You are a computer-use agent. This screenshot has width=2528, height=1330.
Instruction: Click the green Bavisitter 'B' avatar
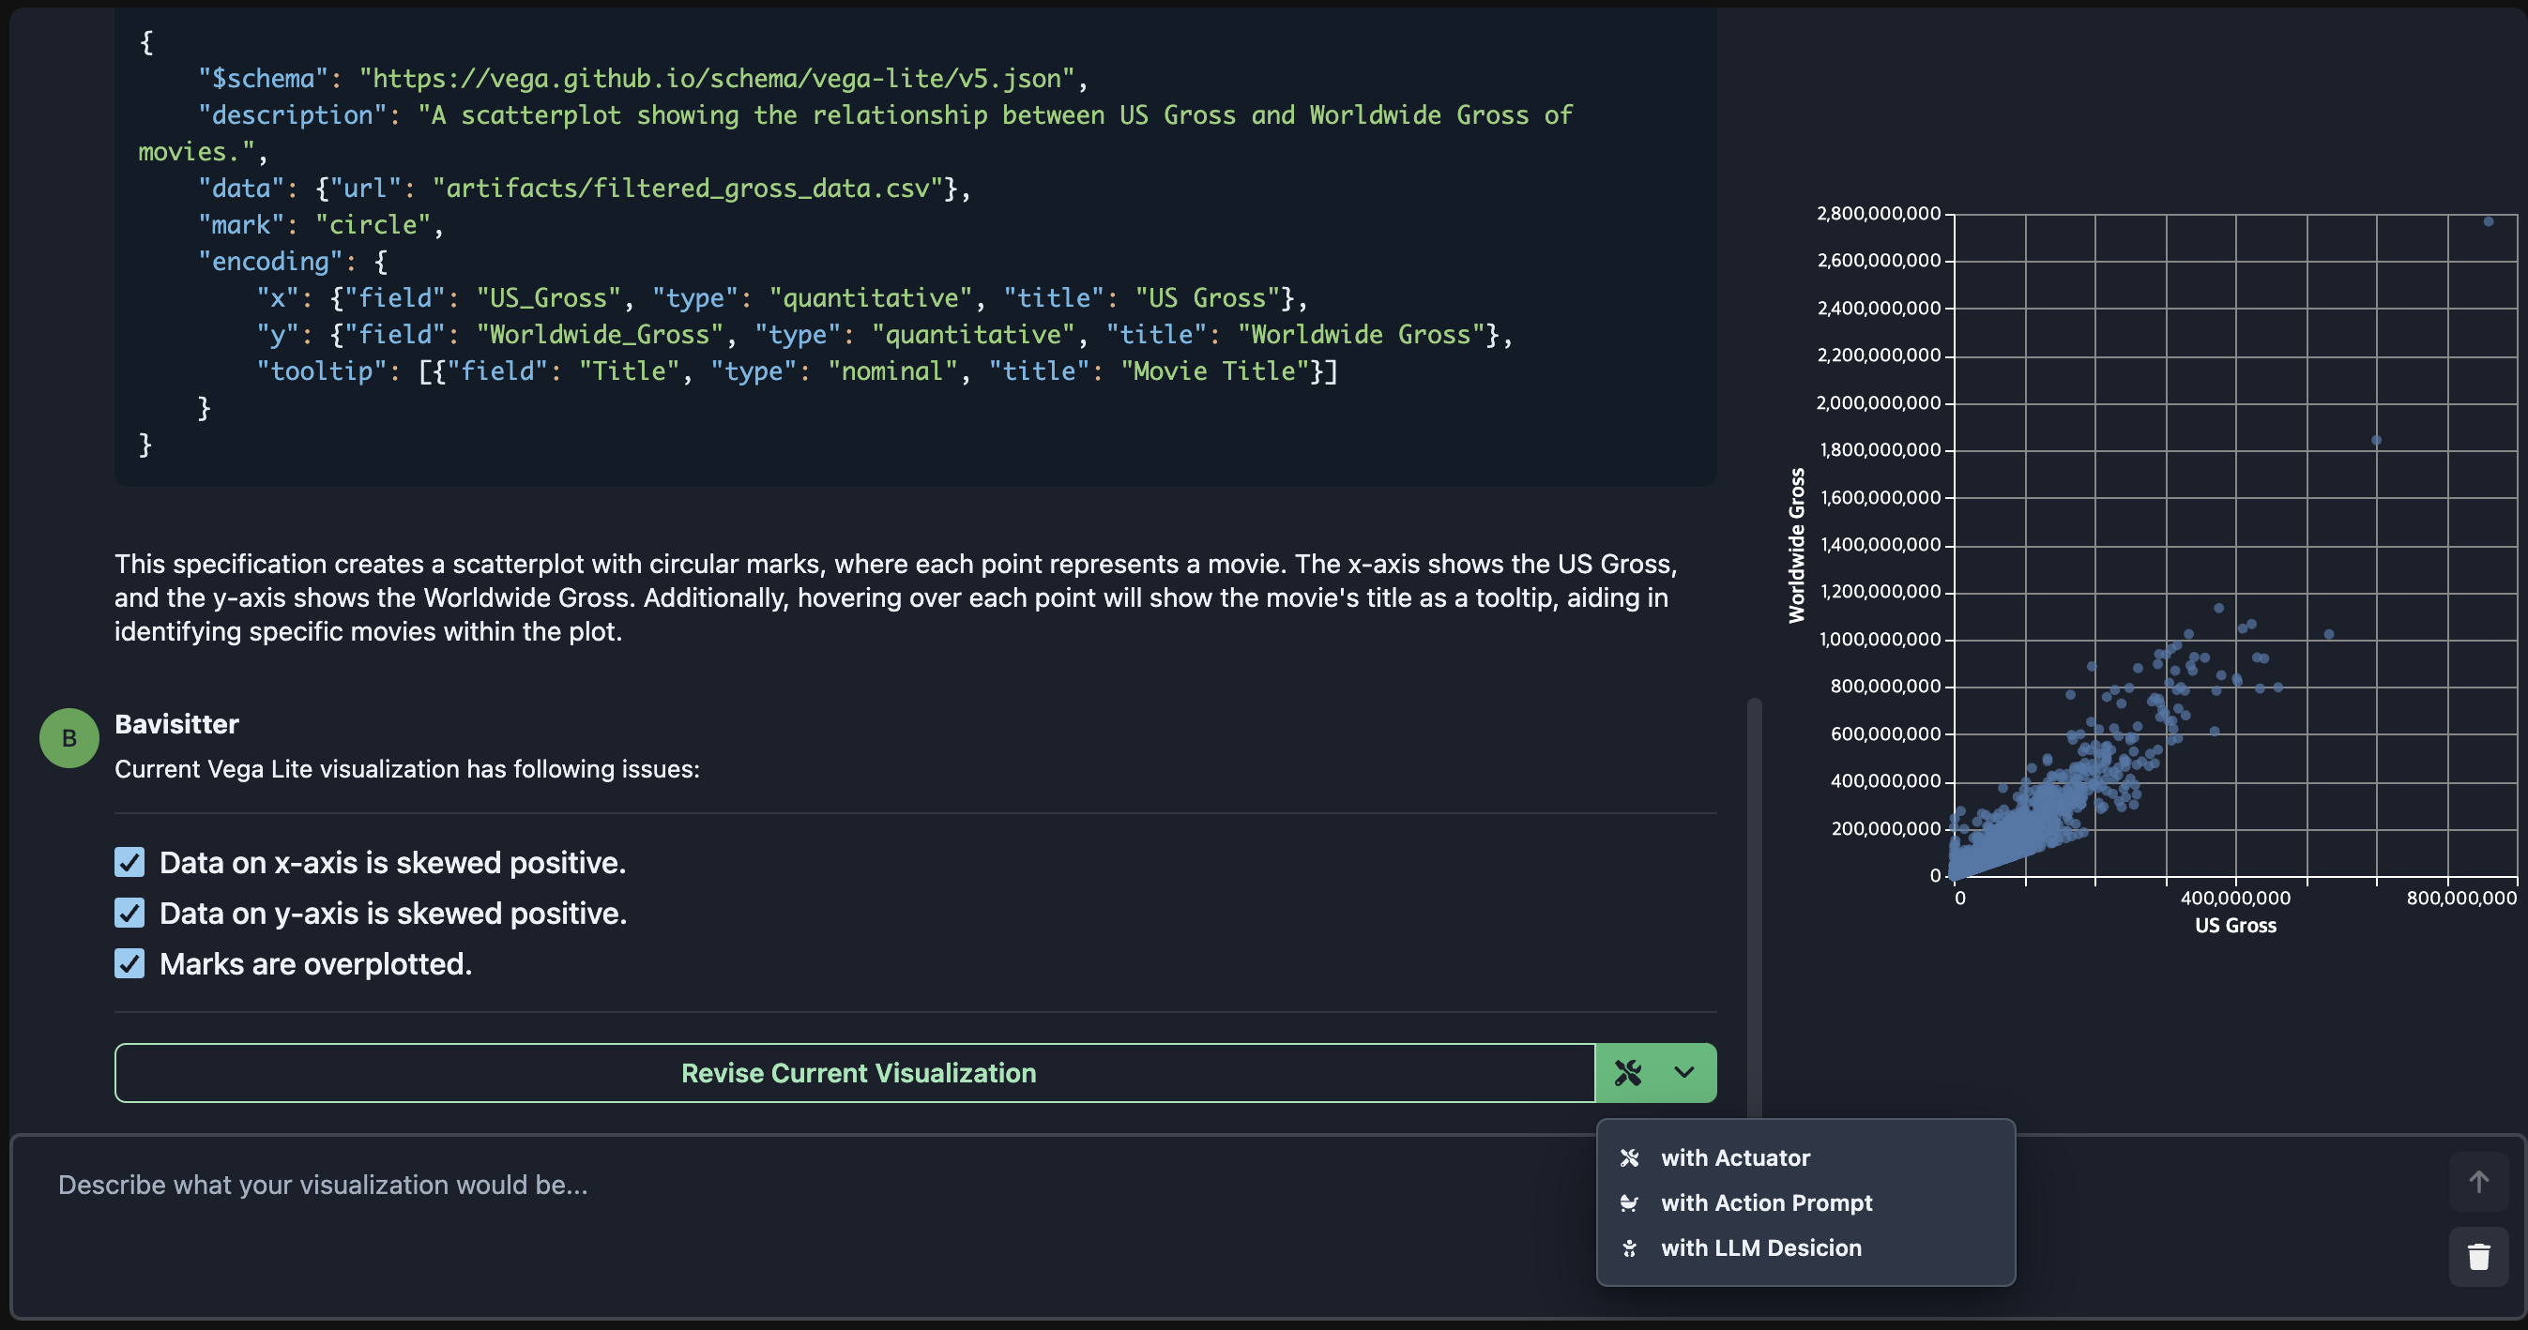point(69,738)
